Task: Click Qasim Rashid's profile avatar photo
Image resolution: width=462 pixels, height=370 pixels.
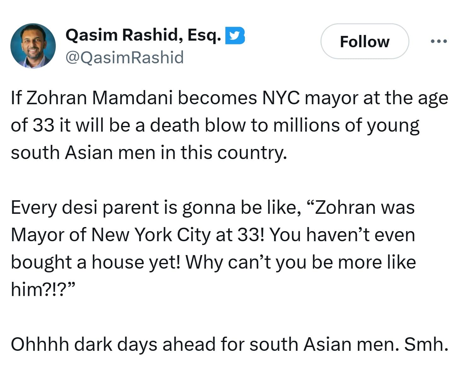Action: point(33,46)
